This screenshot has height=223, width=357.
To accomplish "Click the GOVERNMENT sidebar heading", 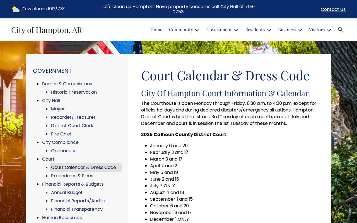I will pos(52,71).
